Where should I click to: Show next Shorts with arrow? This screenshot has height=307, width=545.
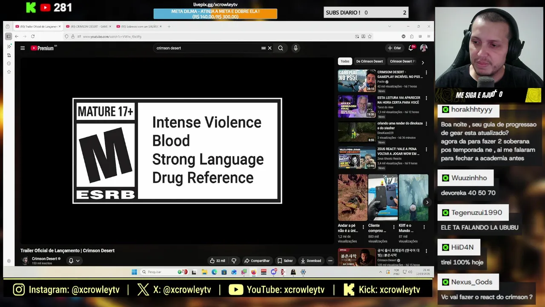pyautogui.click(x=427, y=203)
